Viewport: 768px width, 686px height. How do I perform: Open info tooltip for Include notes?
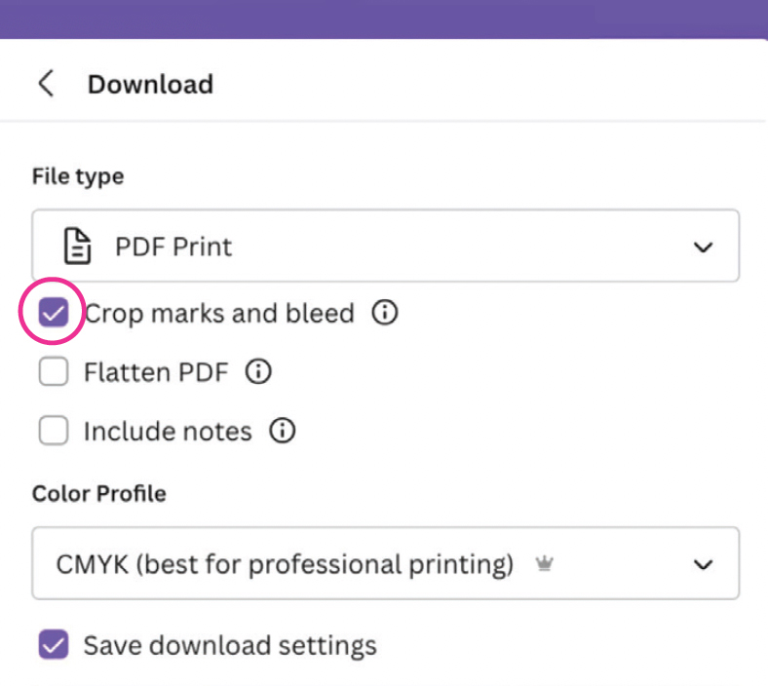click(282, 431)
